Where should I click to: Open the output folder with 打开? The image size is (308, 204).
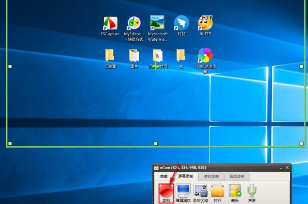(217, 194)
